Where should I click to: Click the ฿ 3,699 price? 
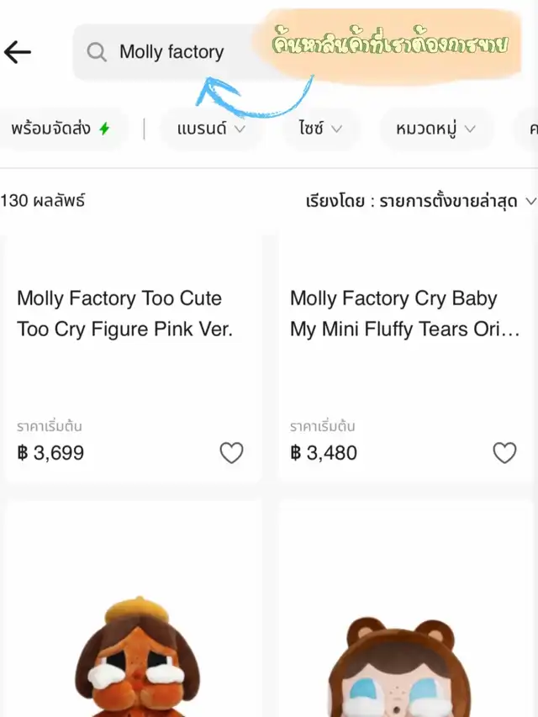click(x=50, y=453)
